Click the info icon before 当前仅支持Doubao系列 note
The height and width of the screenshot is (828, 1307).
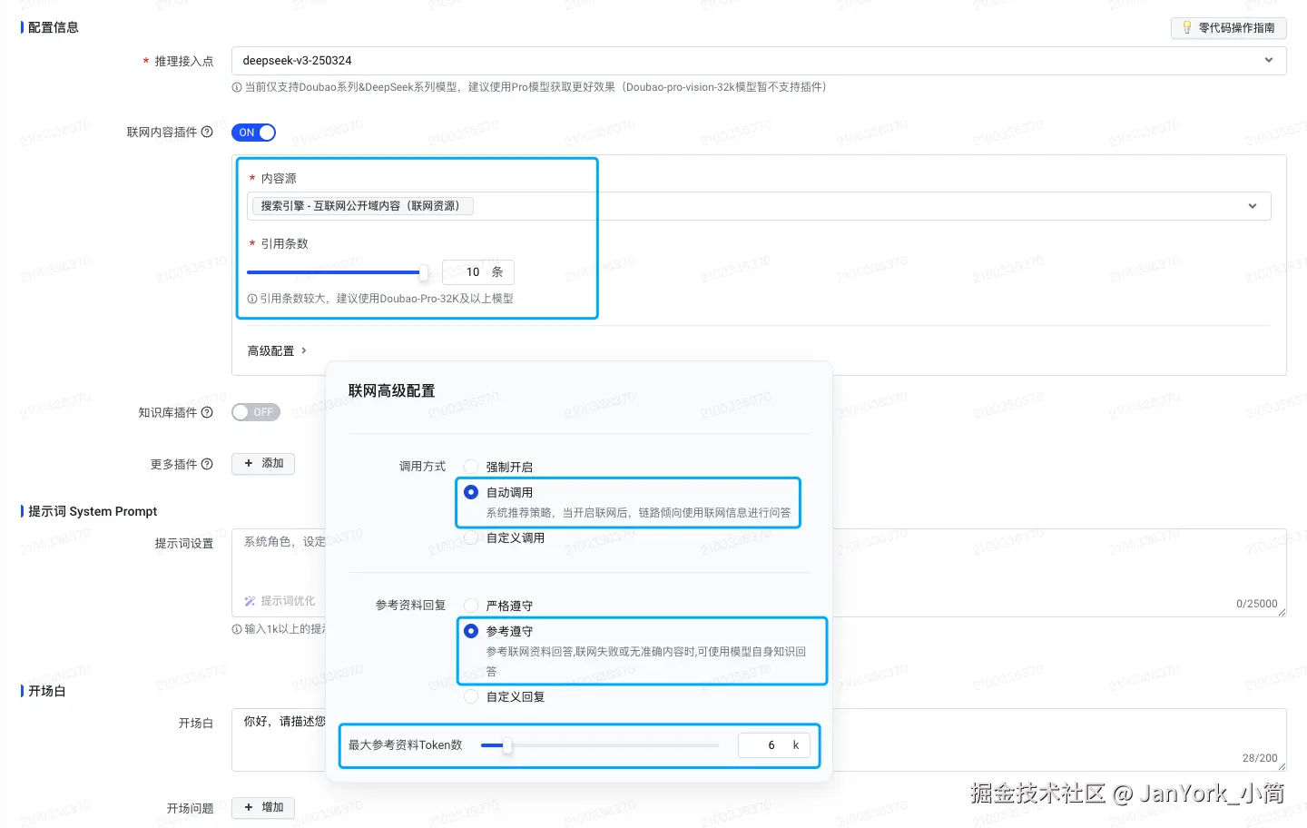(x=237, y=87)
